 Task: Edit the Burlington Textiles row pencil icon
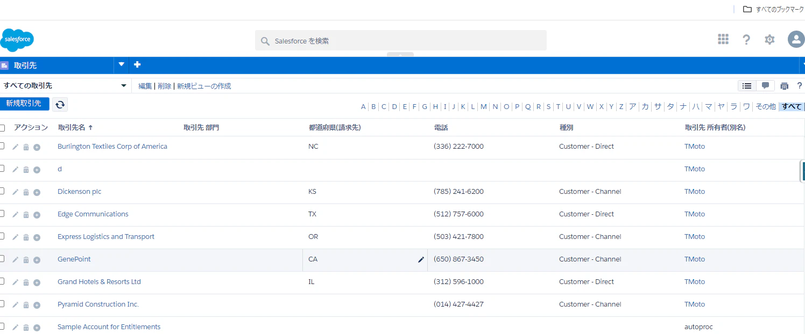[x=15, y=147]
